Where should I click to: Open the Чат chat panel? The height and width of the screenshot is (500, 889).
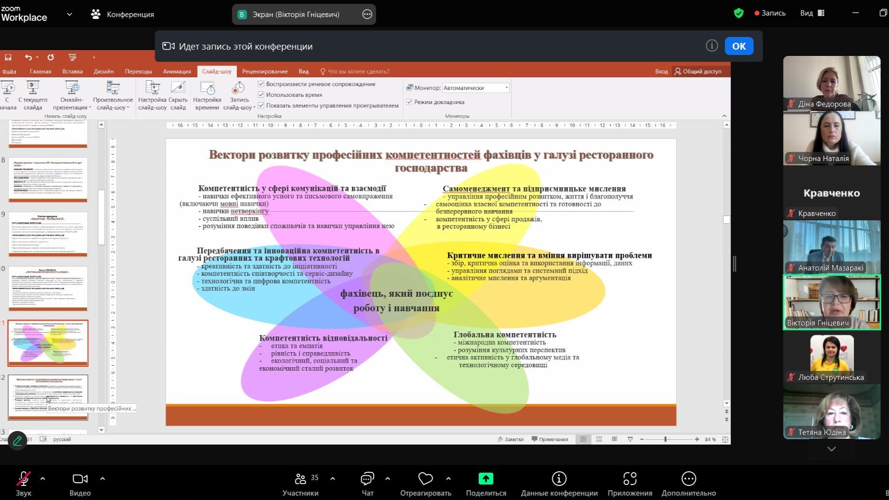pyautogui.click(x=367, y=479)
